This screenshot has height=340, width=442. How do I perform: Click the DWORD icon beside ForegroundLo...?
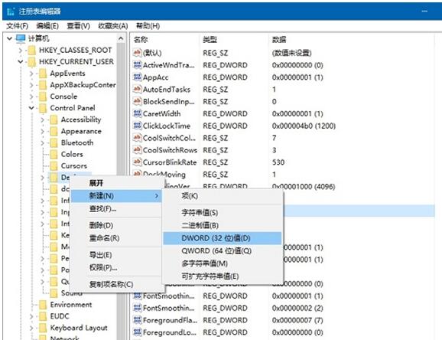(x=138, y=332)
